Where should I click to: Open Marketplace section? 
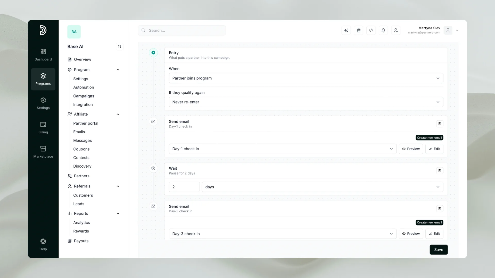(x=43, y=152)
